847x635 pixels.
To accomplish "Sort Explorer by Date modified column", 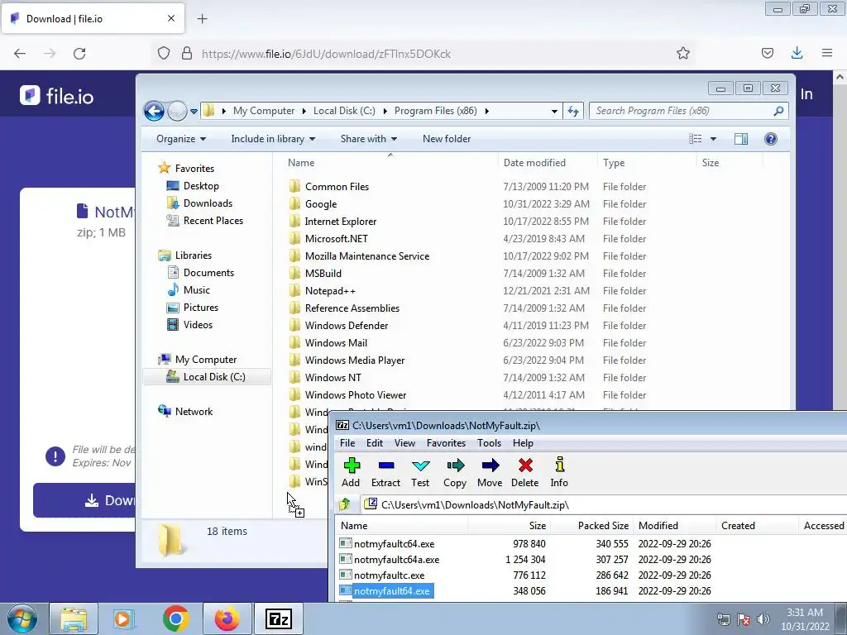I will point(548,163).
